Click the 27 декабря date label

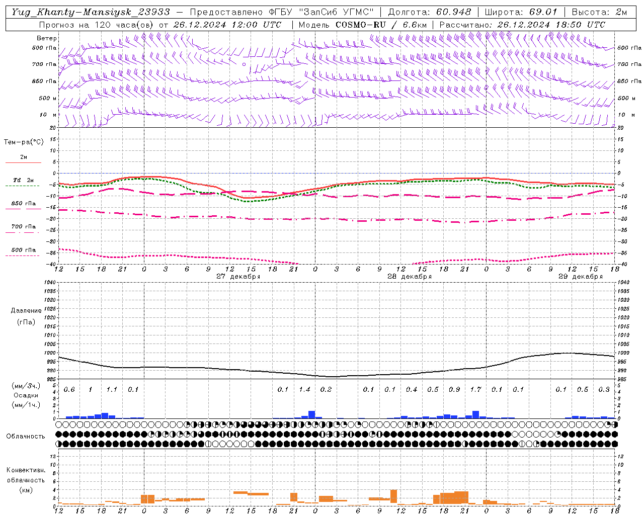pos(238,277)
